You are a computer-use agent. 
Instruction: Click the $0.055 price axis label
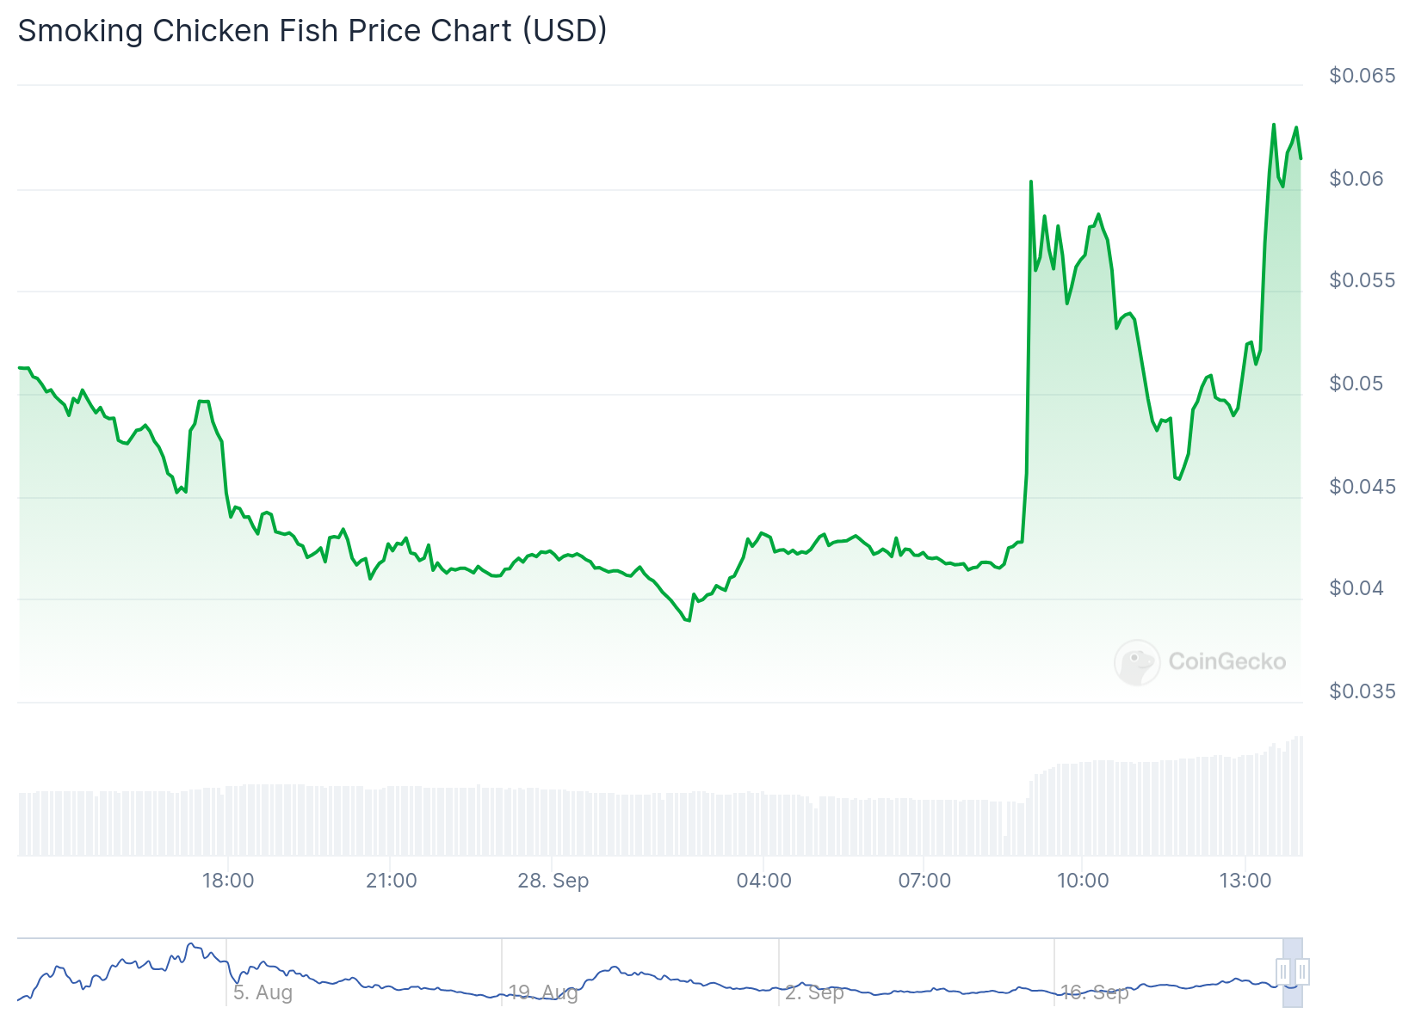click(x=1362, y=280)
